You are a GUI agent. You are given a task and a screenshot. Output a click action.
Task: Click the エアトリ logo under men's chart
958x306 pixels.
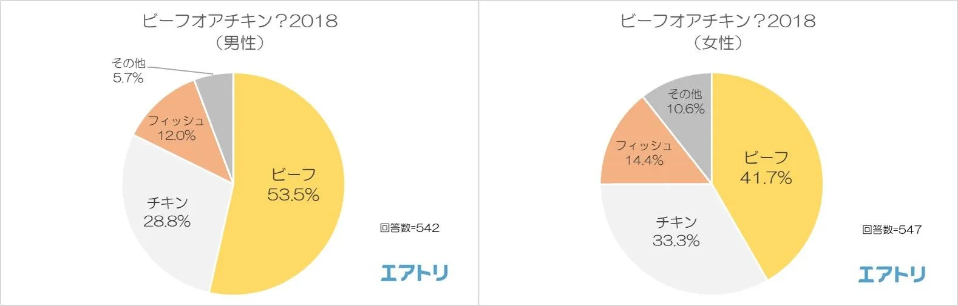tap(414, 273)
